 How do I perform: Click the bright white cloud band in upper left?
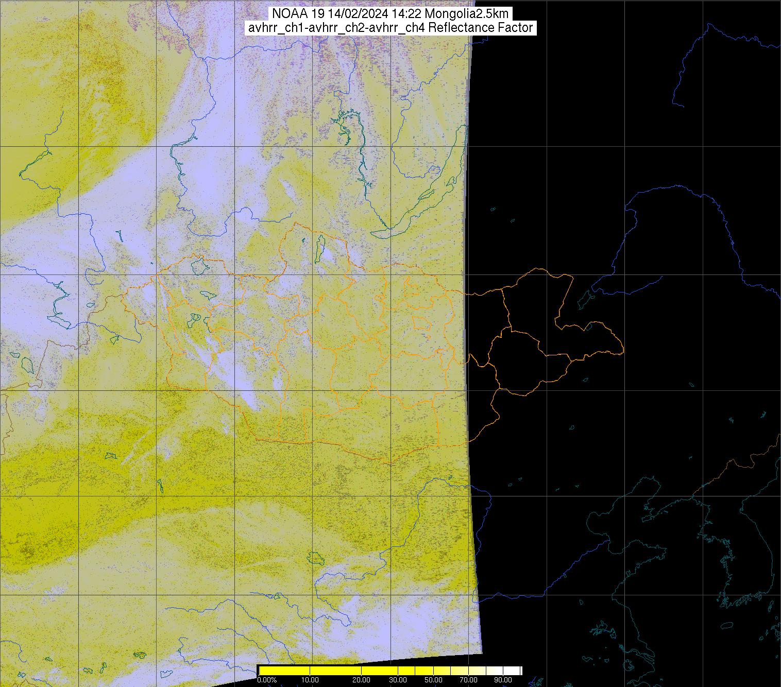coord(155,170)
